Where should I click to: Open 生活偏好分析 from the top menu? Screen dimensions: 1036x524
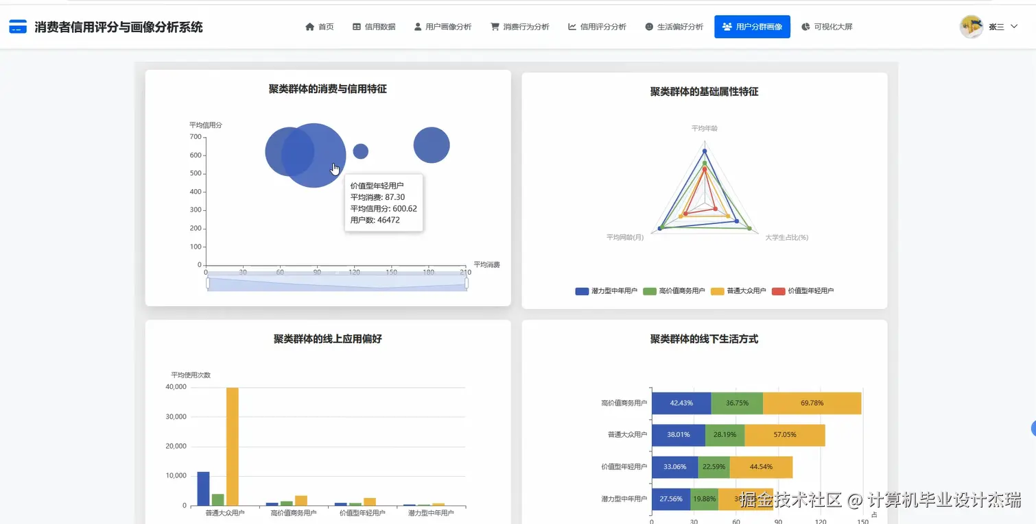(x=674, y=27)
